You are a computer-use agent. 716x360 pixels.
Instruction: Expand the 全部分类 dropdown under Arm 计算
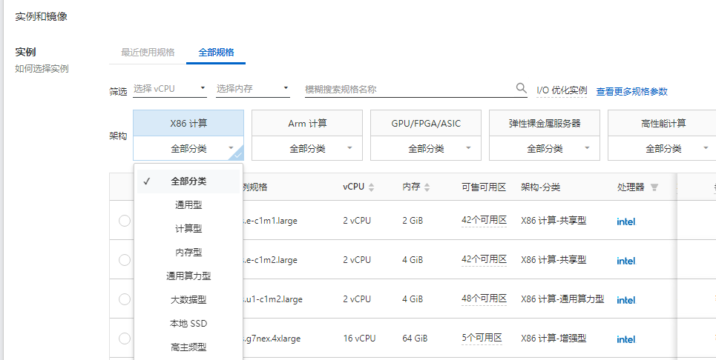307,148
